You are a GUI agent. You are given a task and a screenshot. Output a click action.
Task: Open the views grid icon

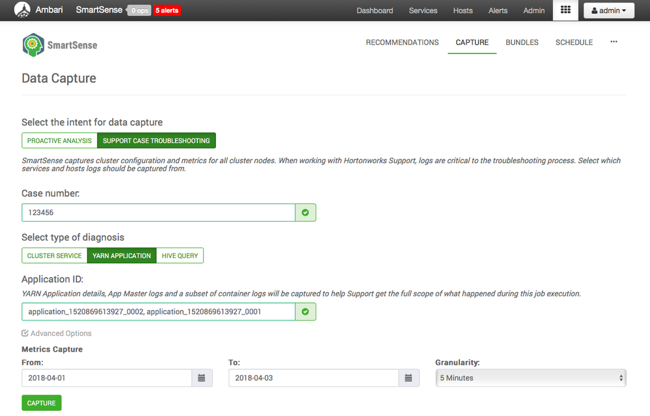pyautogui.click(x=565, y=10)
